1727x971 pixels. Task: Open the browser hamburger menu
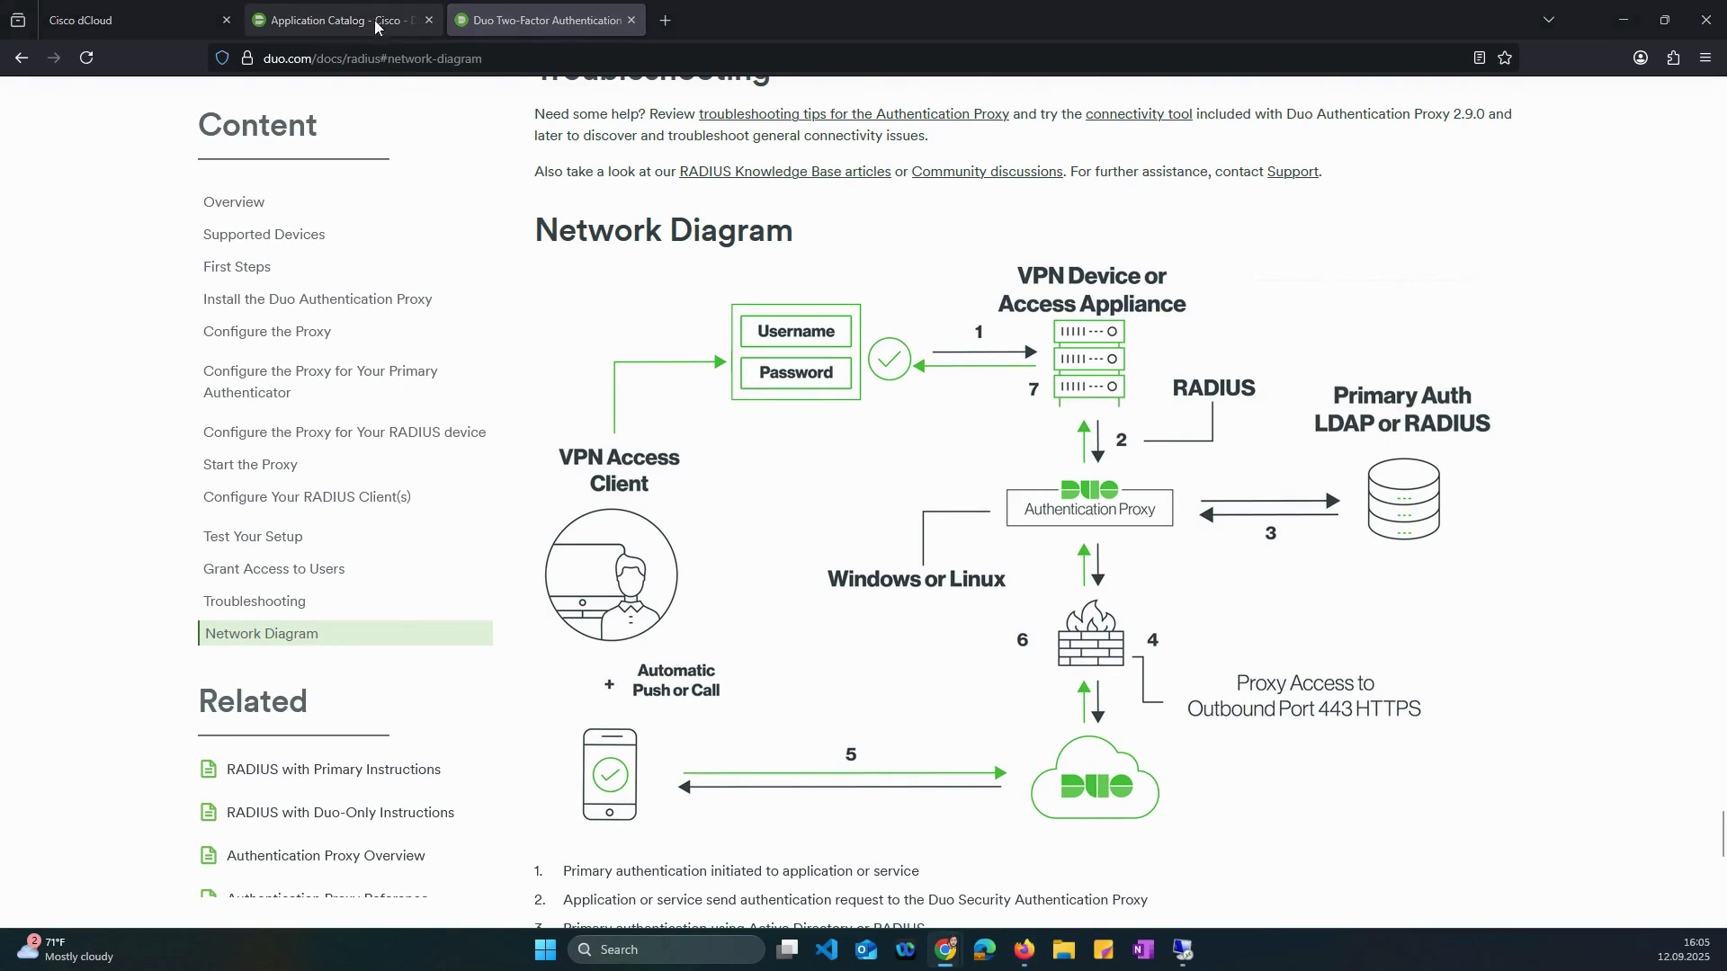click(x=1705, y=58)
